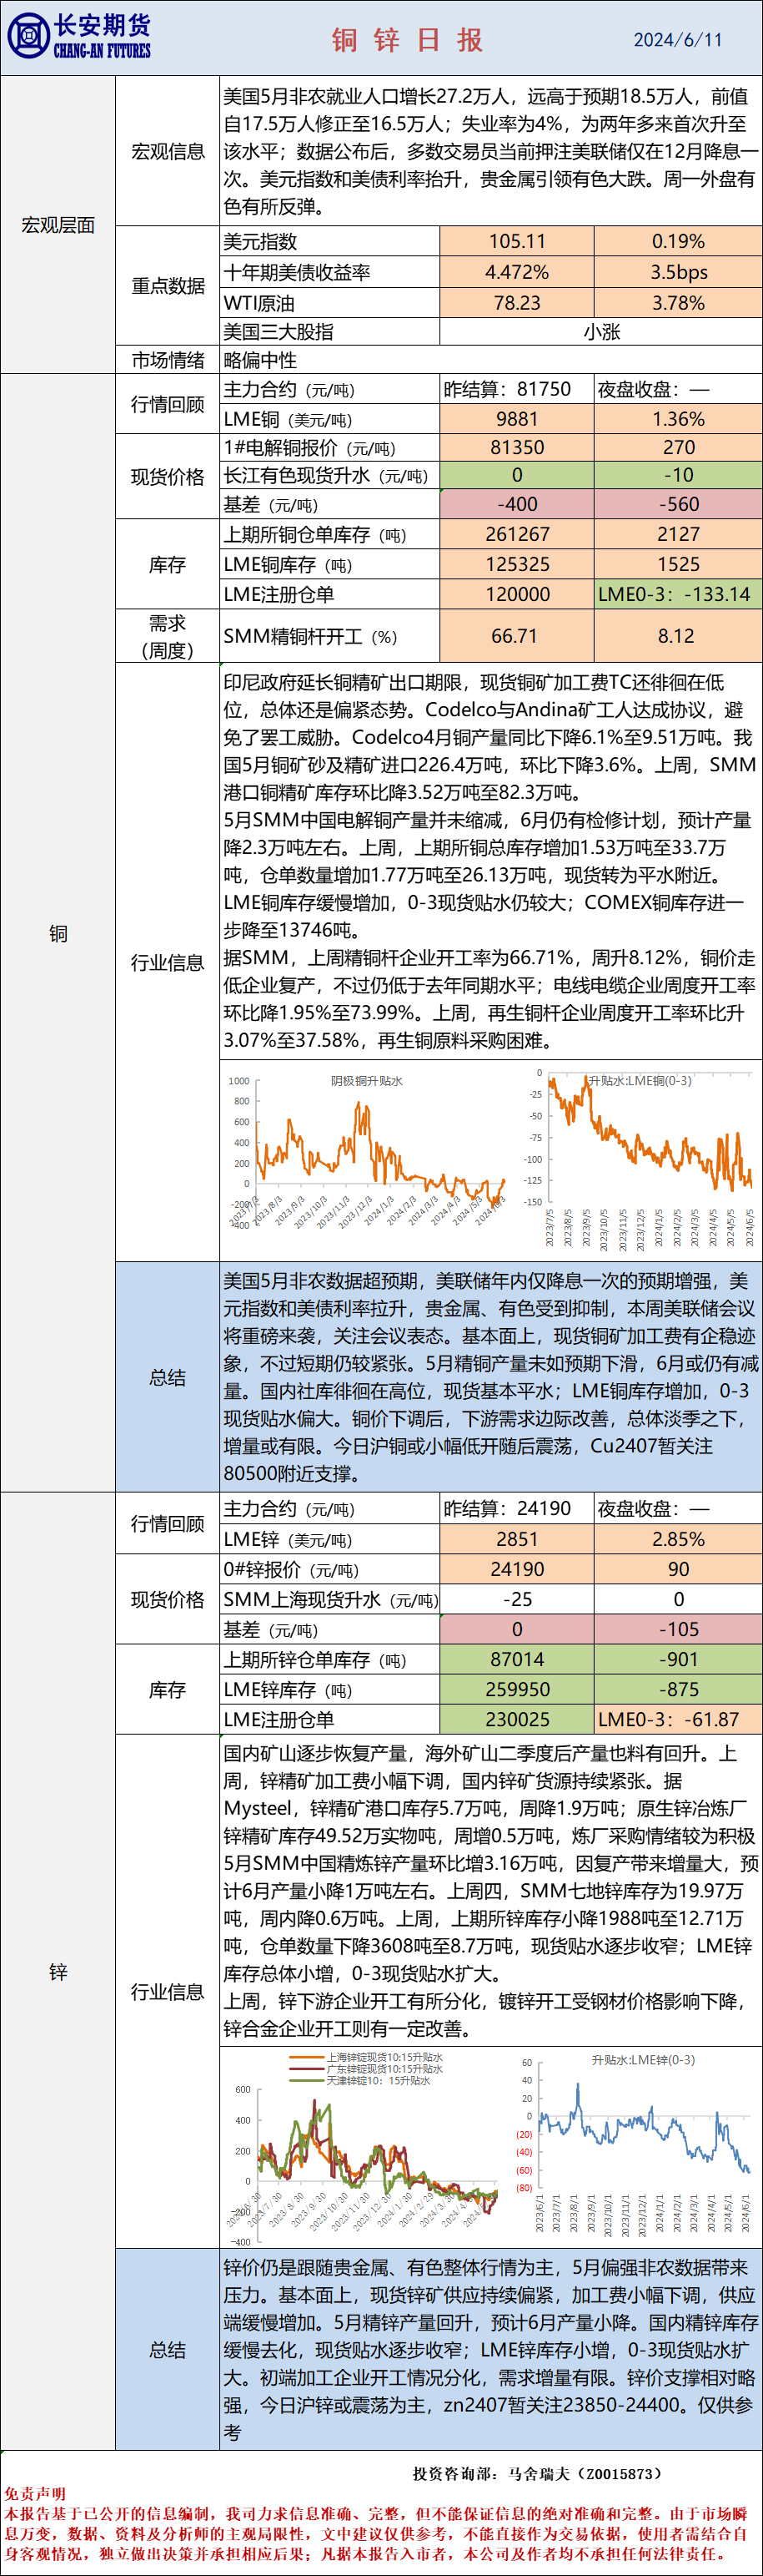This screenshot has height=2576, width=763.
Task: Click the 美元指数 value 105.11
Action: (x=517, y=241)
